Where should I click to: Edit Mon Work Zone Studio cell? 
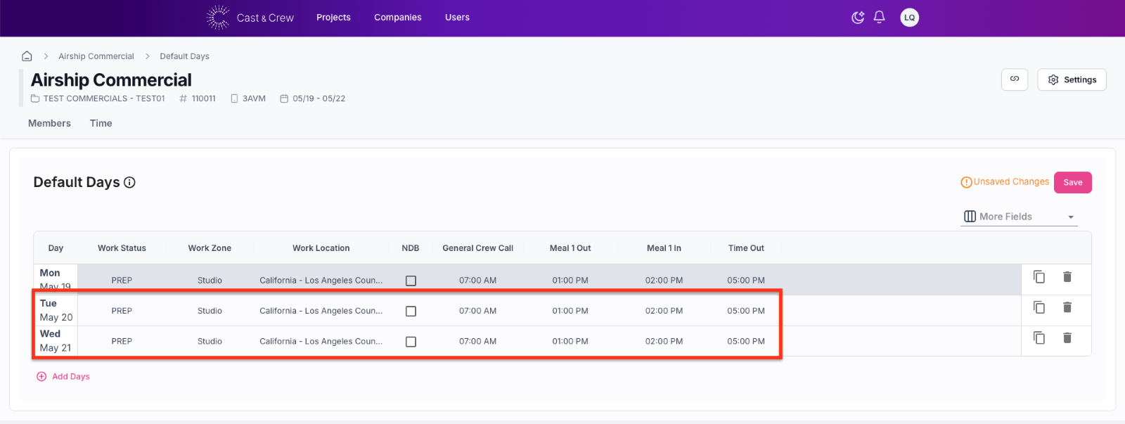[210, 280]
